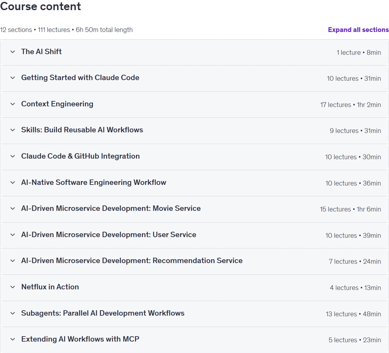Screen dimensions: 389x353
Task: Click the '15 lectures • 1hr 6min' label
Action: tap(350, 209)
